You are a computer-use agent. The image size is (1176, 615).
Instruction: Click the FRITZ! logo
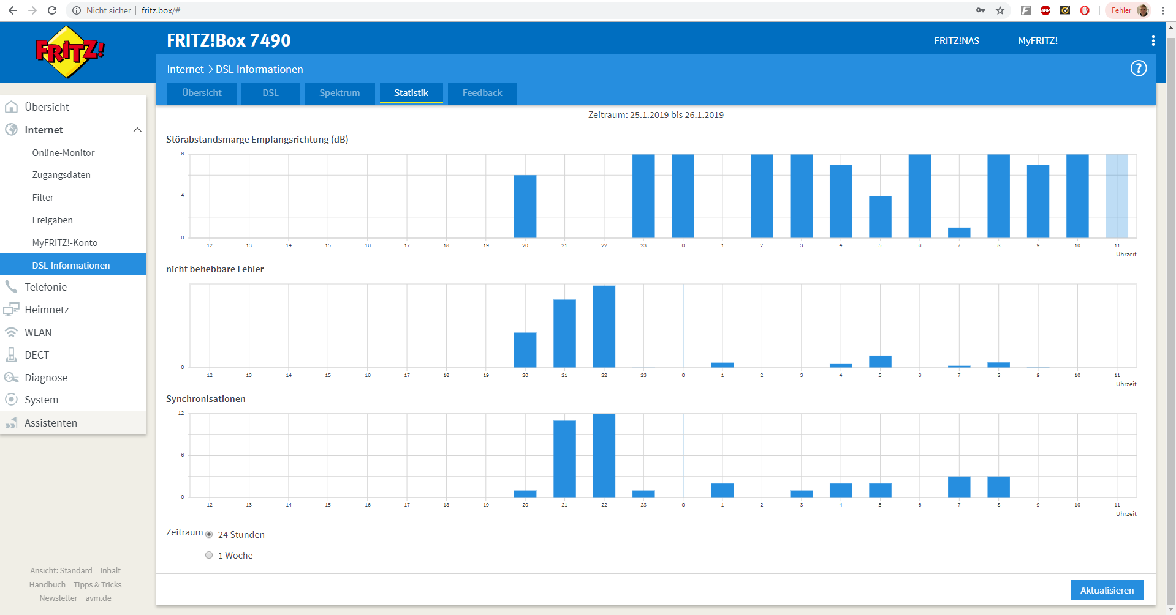70,52
